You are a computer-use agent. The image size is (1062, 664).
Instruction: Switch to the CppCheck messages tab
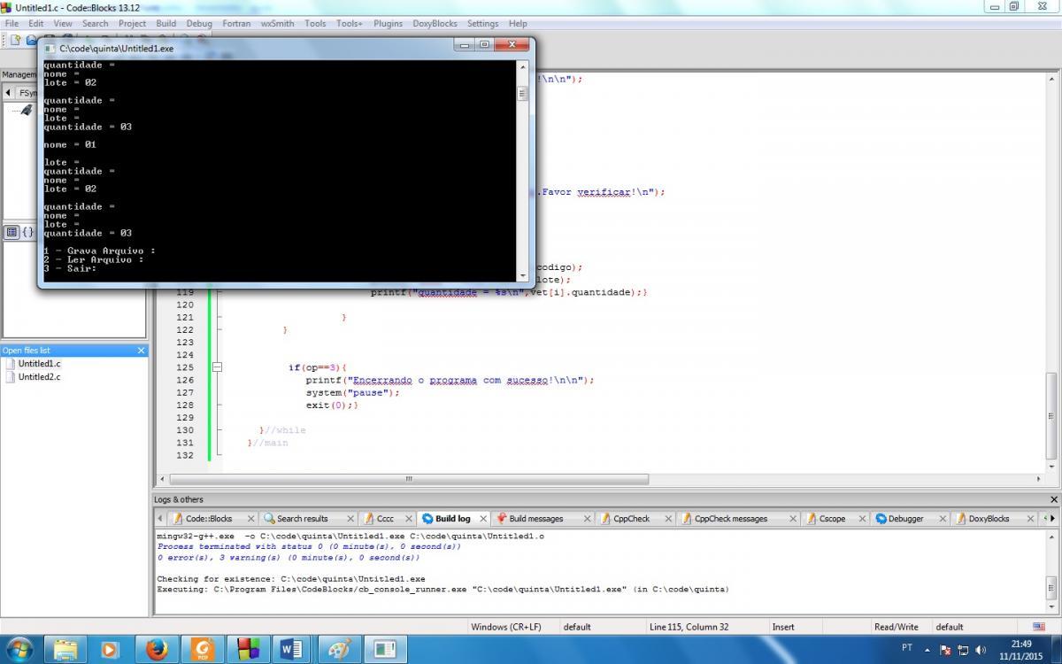[x=730, y=519]
